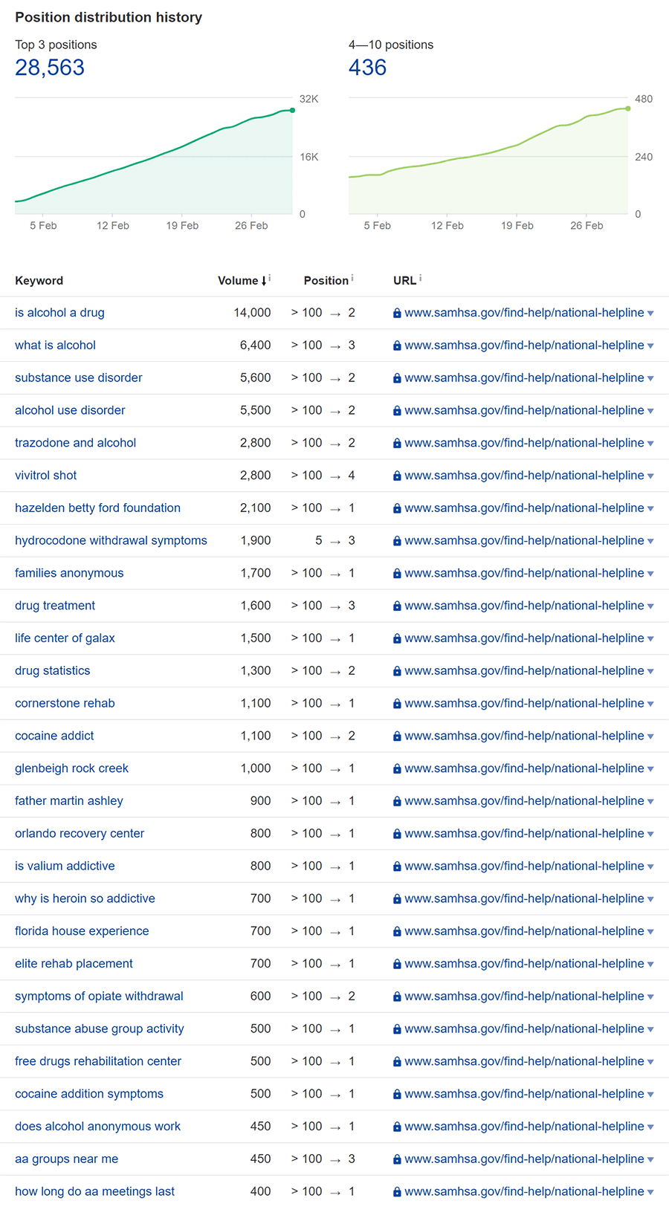The image size is (669, 1221).
Task: Click lock icon in 'is valium addictive' row
Action: [397, 867]
